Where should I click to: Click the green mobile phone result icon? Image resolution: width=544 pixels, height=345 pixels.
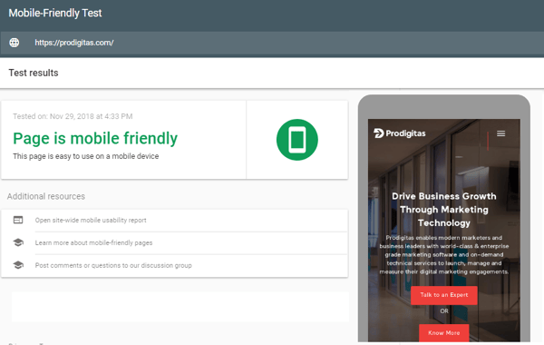(297, 140)
